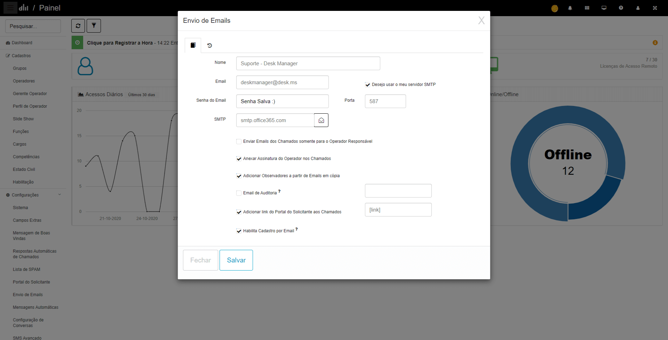This screenshot has height=340, width=668.
Task: Toggle fullscreen with the expand icon
Action: (655, 8)
